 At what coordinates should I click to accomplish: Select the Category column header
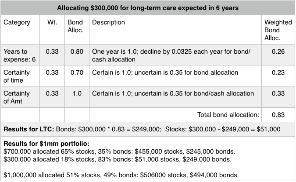coord(18,23)
